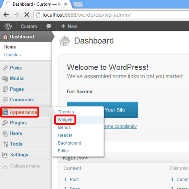Click the Content column heading

pyautogui.click(x=72, y=169)
